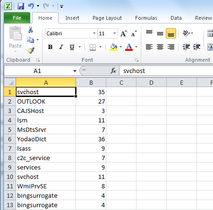
Task: Select the cell containing YodaoDict
Action: [46, 139]
